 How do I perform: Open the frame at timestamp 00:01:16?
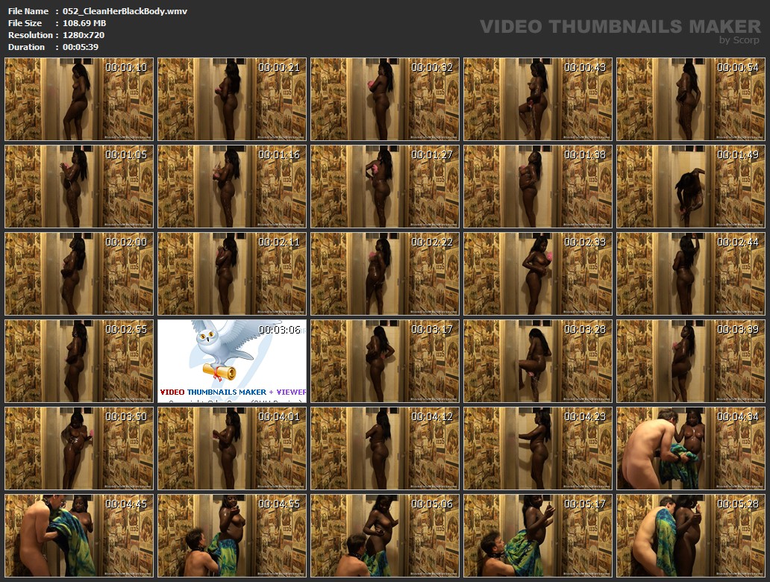pyautogui.click(x=232, y=187)
